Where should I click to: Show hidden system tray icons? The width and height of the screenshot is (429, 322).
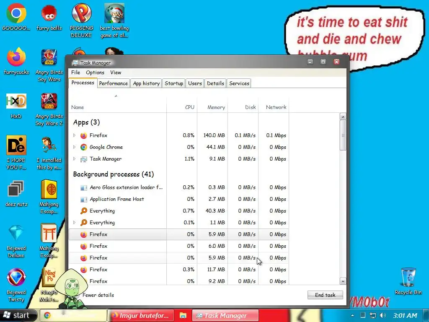pyautogui.click(x=352, y=315)
